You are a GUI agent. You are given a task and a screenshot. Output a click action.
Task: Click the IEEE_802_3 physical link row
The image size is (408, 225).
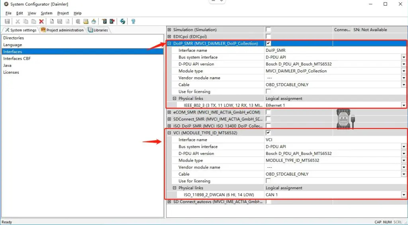click(x=223, y=106)
